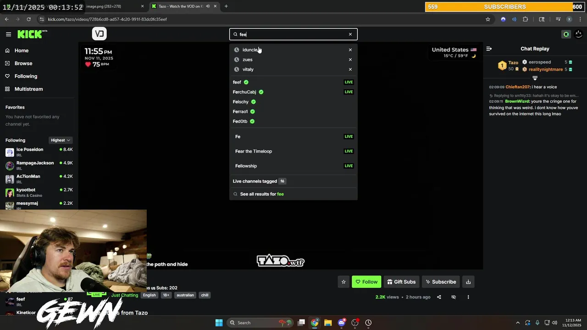Open Ac7ionMan followed channel
This screenshot has width=587, height=330.
(39, 179)
